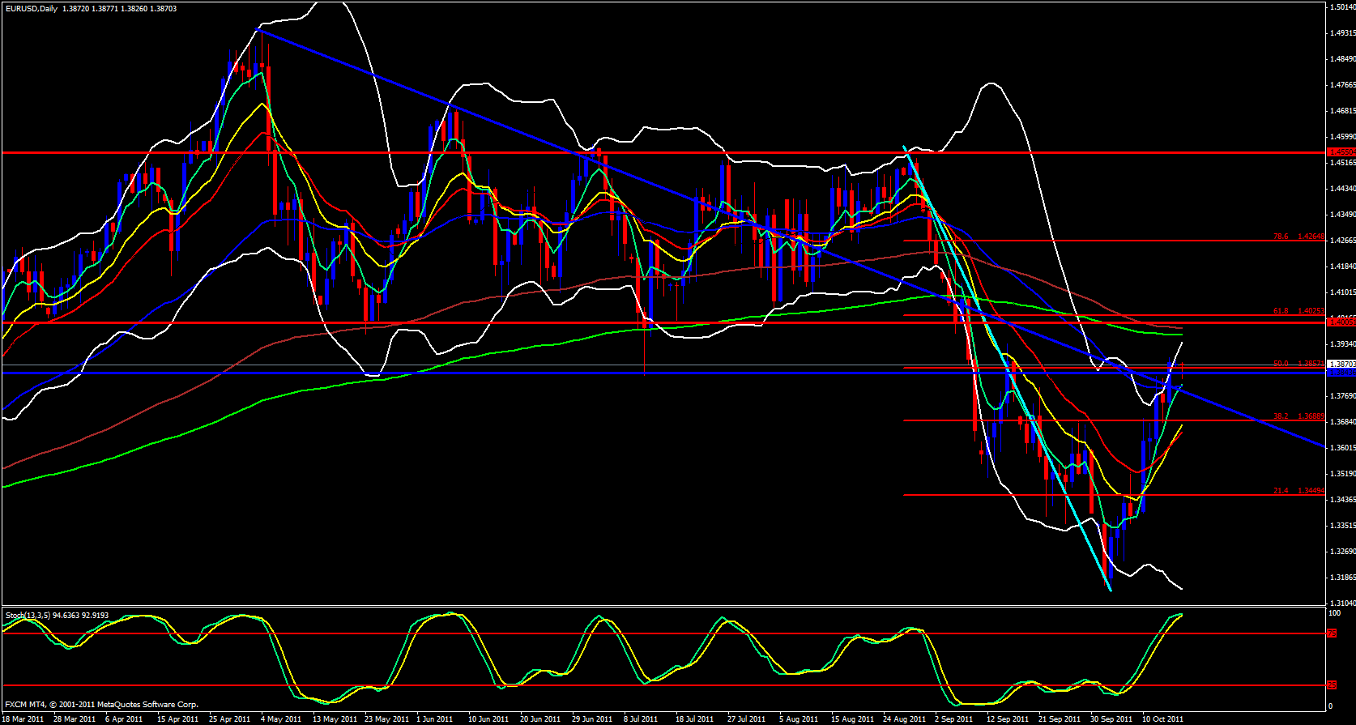Click the red 1.4550 price tag
Image resolution: width=1356 pixels, height=725 pixels.
click(1341, 151)
